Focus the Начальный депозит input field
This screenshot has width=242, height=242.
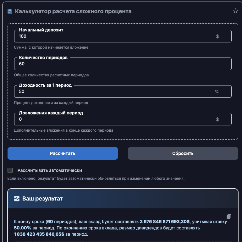point(113,36)
